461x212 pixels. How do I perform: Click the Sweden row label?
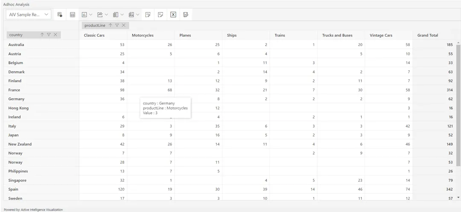pyautogui.click(x=15, y=198)
